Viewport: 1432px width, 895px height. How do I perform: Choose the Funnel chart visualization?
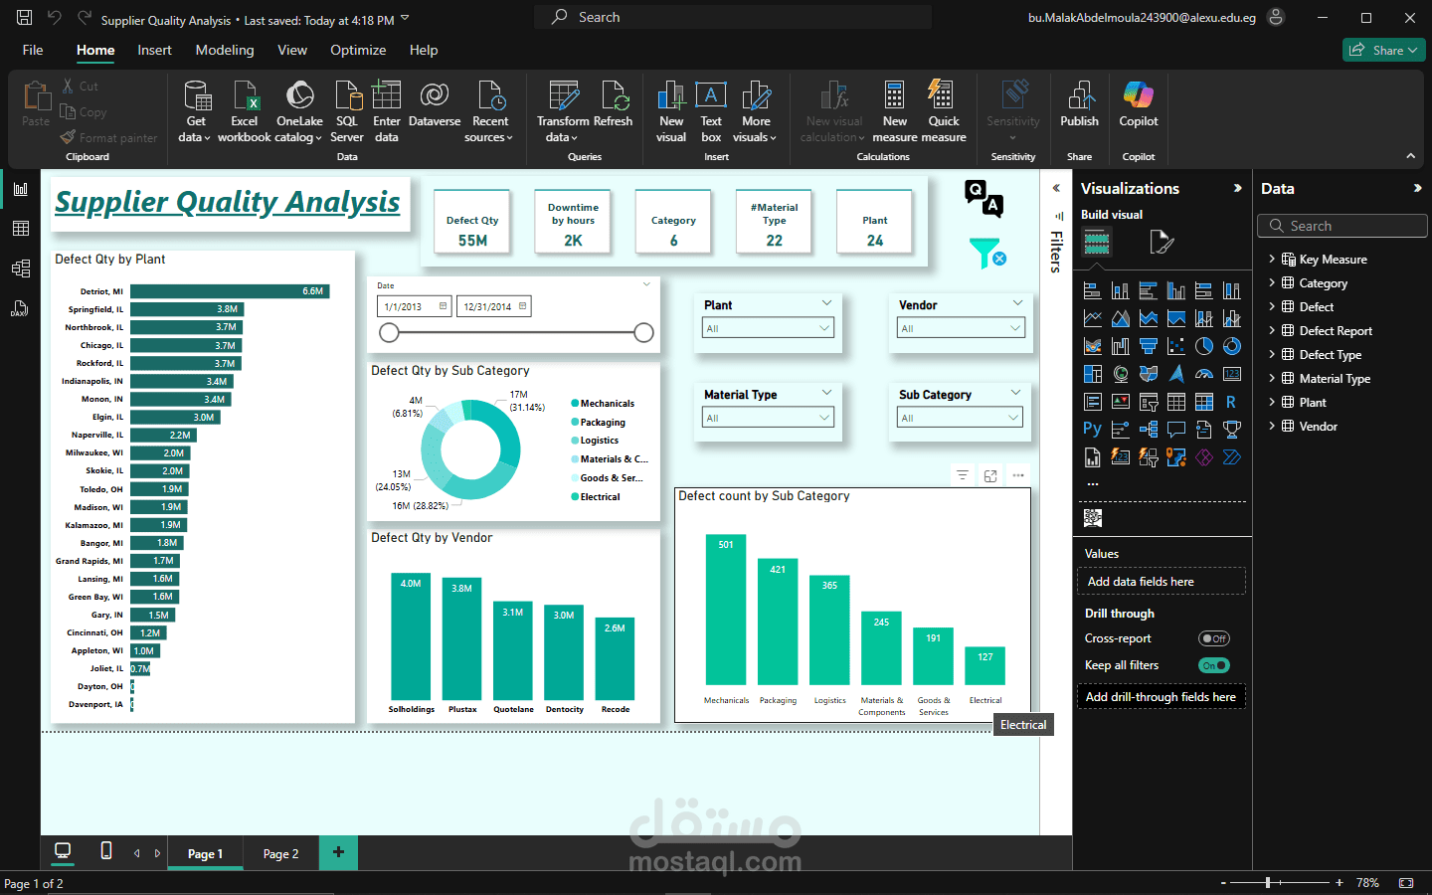pos(1149,346)
